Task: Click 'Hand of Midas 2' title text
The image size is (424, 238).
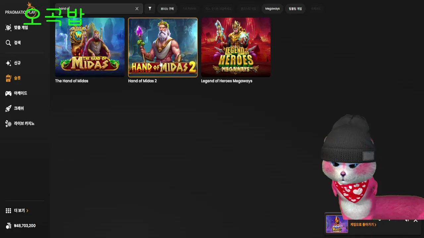Action: click(142, 81)
